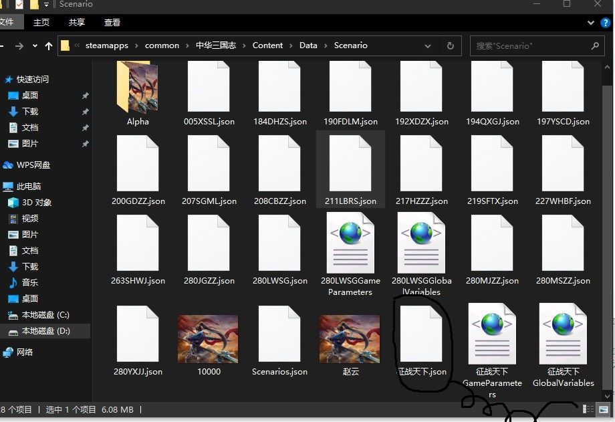Viewport: 615px width, 422px height.
Task: Select the 10000 image thumbnail
Action: tap(208, 339)
